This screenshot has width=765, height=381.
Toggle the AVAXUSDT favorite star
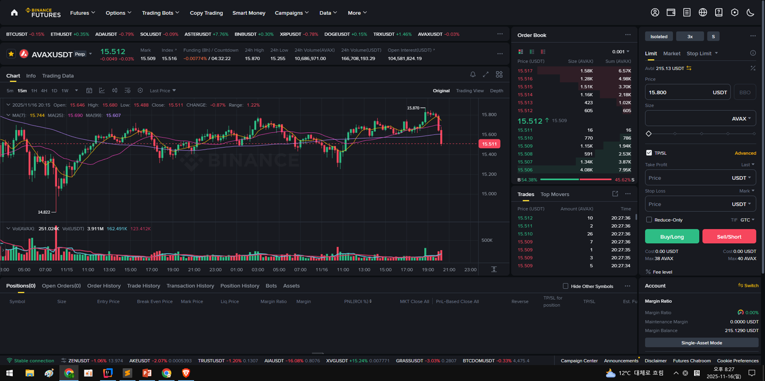coord(11,54)
